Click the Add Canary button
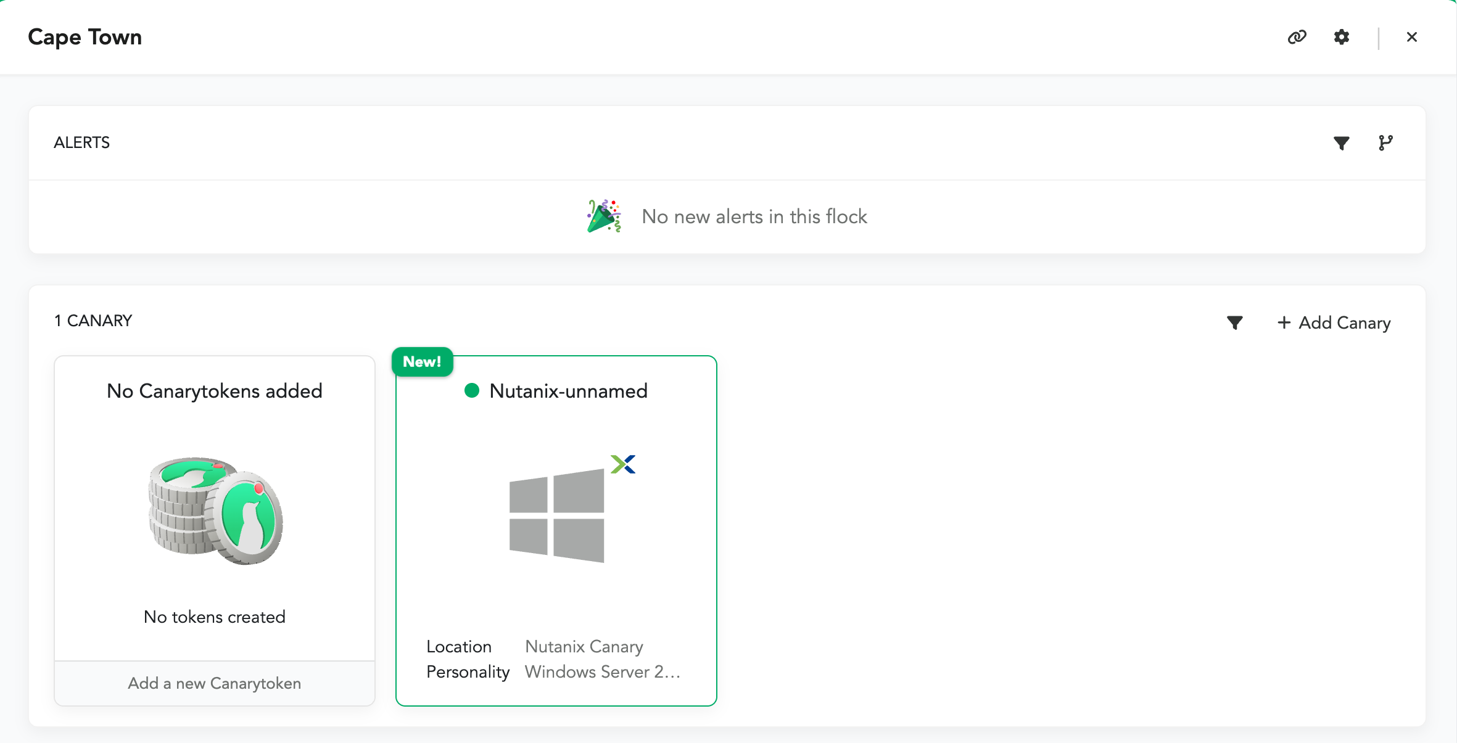Viewport: 1457px width, 743px height. point(1344,322)
